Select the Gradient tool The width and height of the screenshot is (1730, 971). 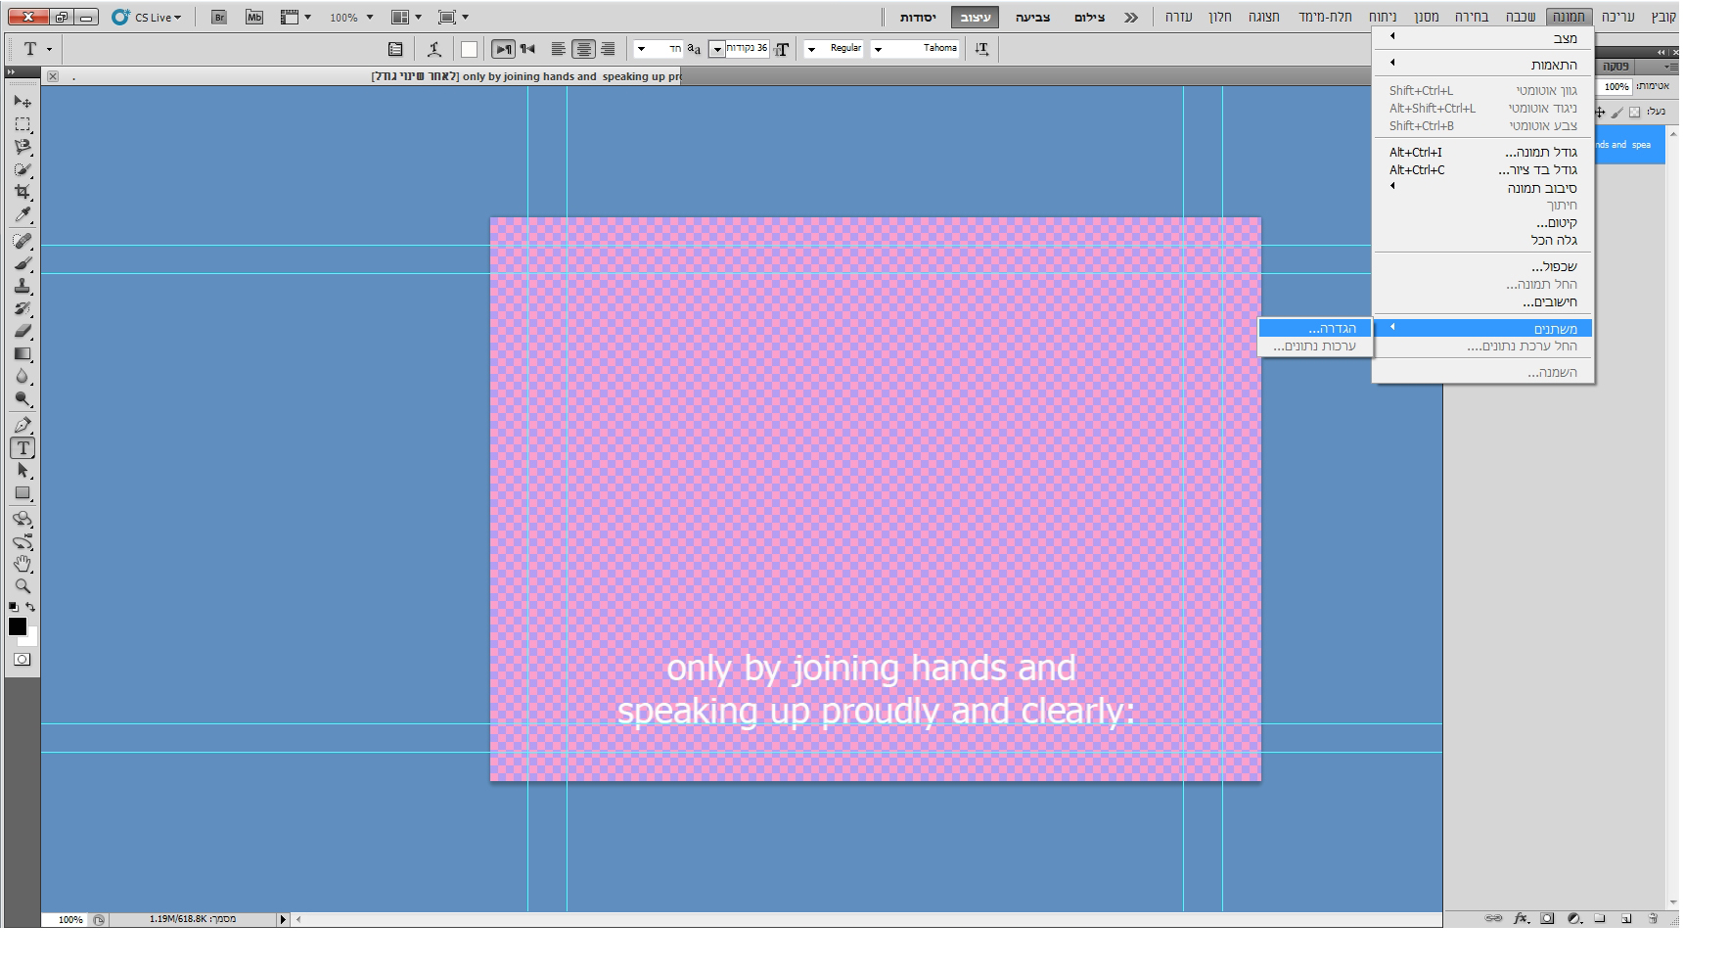pyautogui.click(x=23, y=353)
